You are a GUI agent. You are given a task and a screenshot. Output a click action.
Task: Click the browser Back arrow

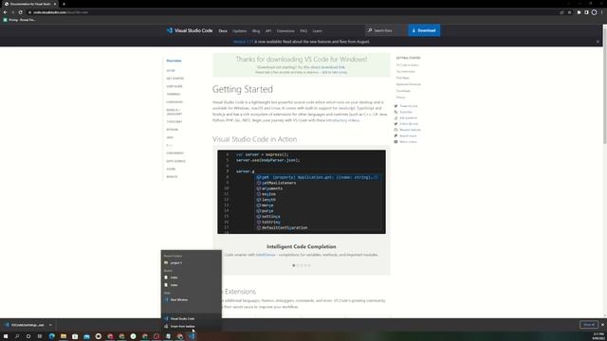5,12
